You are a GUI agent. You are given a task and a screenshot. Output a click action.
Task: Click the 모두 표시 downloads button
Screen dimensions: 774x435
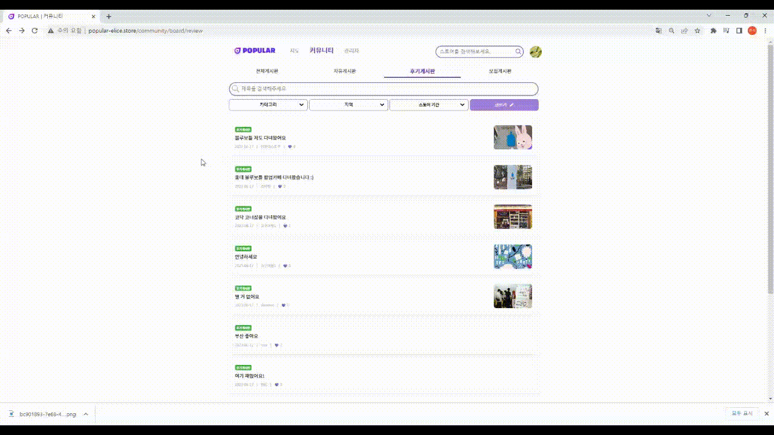click(742, 414)
